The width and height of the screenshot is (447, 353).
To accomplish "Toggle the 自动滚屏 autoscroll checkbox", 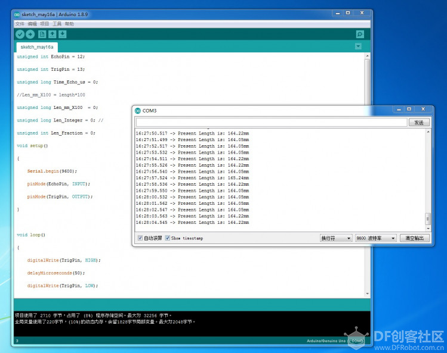I will click(x=140, y=238).
